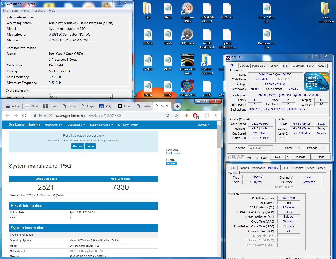The width and height of the screenshot is (336, 259).
Task: Expand the Tools dropdown arrow in CPU-Z
Action: (x=287, y=157)
